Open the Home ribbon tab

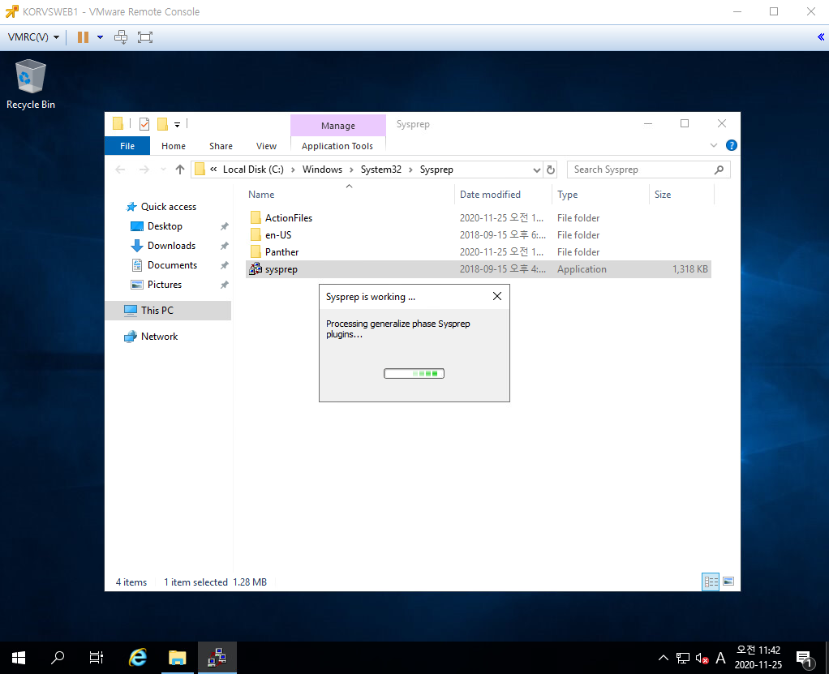174,146
